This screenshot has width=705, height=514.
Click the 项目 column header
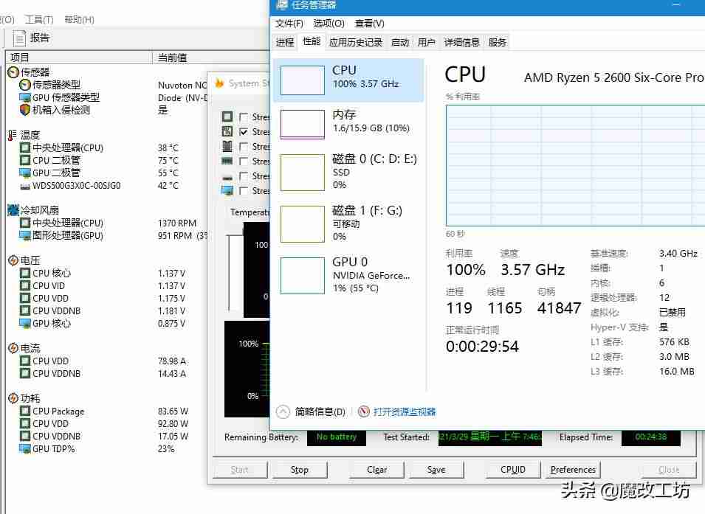[x=79, y=57]
